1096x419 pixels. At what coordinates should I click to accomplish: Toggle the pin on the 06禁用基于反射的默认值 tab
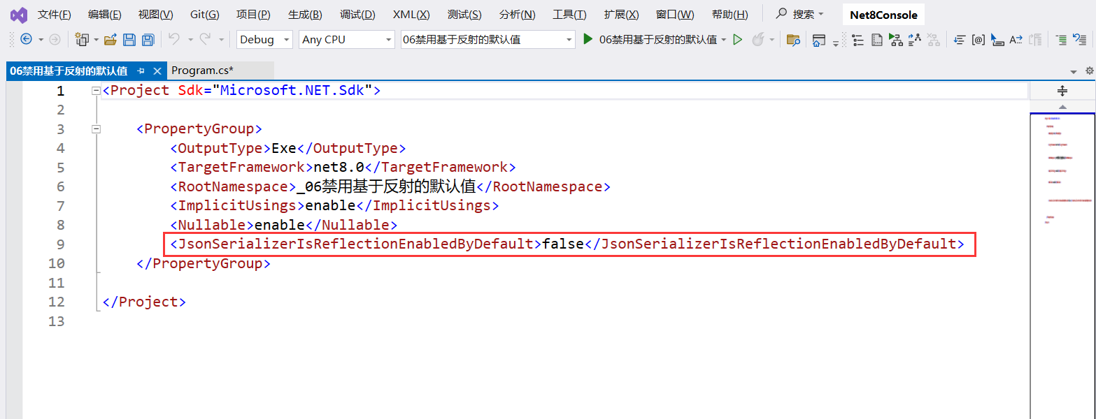point(141,71)
